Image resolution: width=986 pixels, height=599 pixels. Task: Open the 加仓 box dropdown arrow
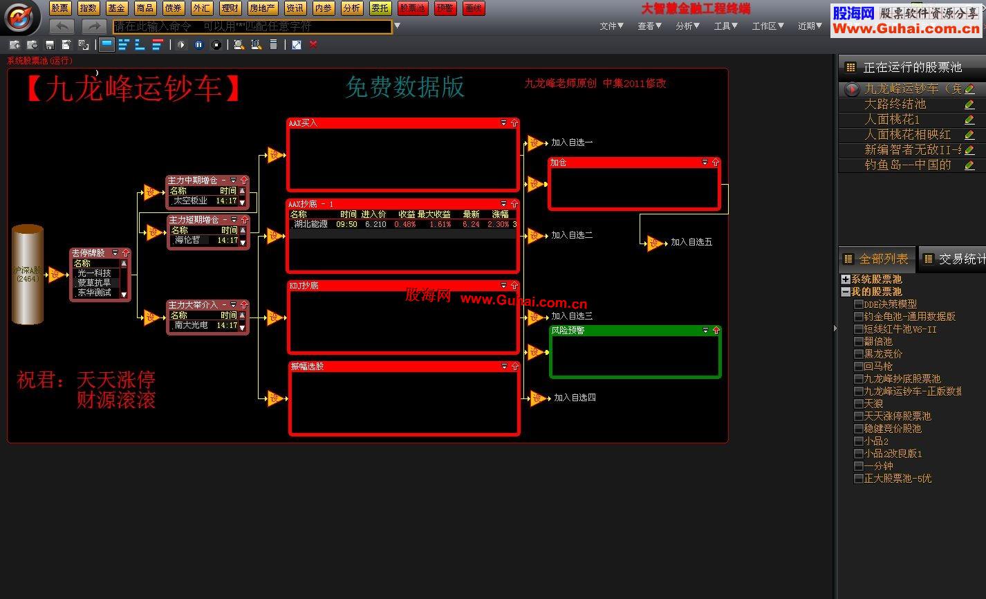coord(705,163)
